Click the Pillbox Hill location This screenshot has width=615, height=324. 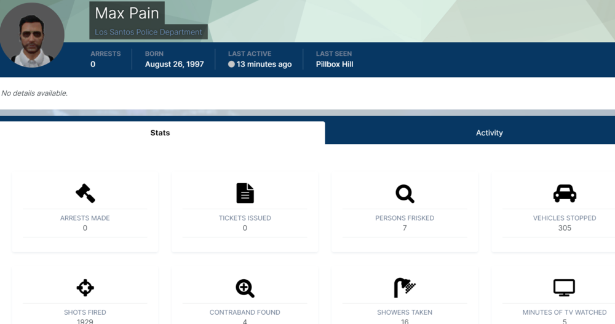(335, 65)
